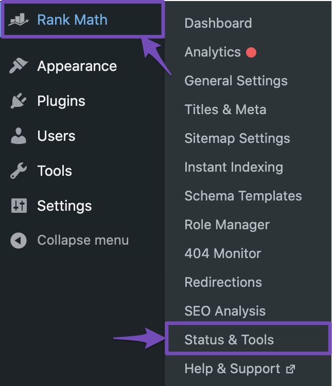Viewport: 332px width, 386px height.
Task: Open Analytics in the Rank Math submenu
Action: point(213,52)
